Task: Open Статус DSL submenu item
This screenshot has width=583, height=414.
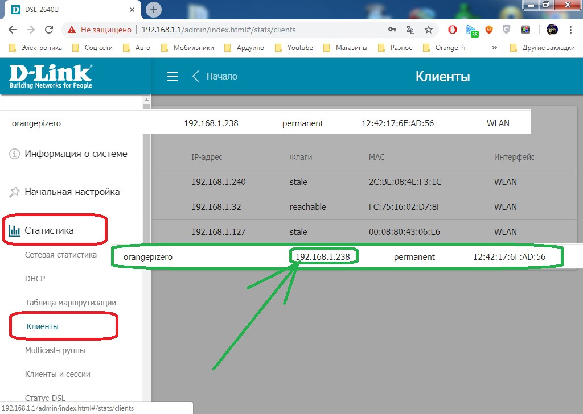Action: [x=45, y=398]
